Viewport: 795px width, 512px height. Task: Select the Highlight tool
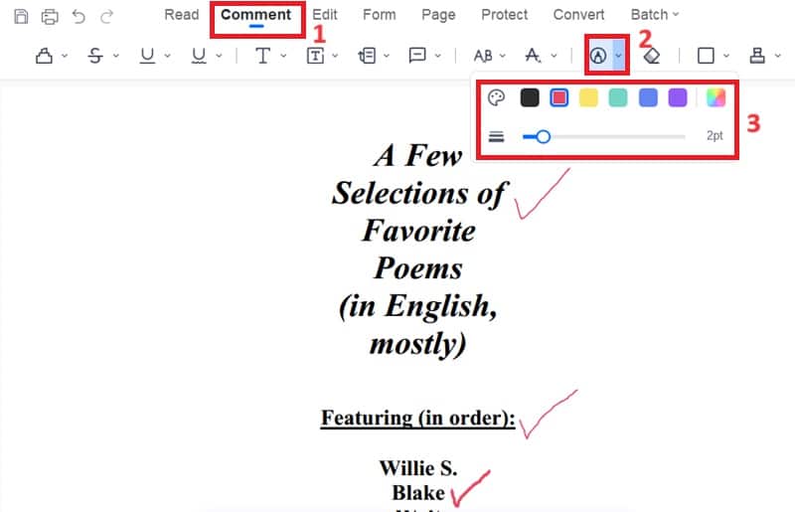[x=44, y=56]
